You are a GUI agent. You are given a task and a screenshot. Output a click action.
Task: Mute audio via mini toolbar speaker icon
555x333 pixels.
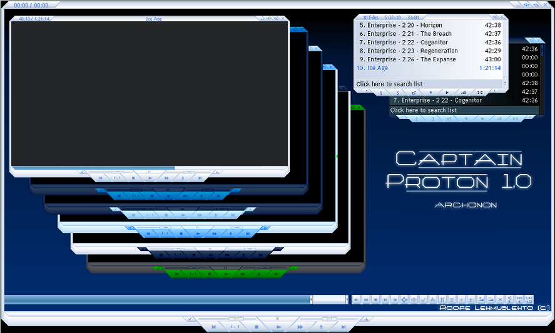414,300
